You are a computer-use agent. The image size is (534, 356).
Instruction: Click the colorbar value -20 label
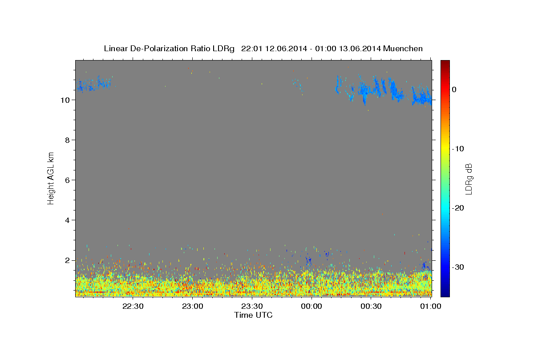coord(458,208)
